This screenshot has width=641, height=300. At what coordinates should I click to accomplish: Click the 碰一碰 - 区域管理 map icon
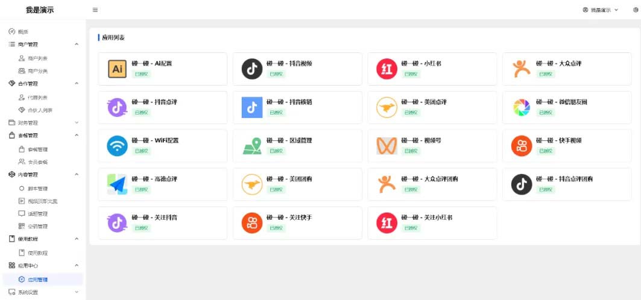[251, 146]
